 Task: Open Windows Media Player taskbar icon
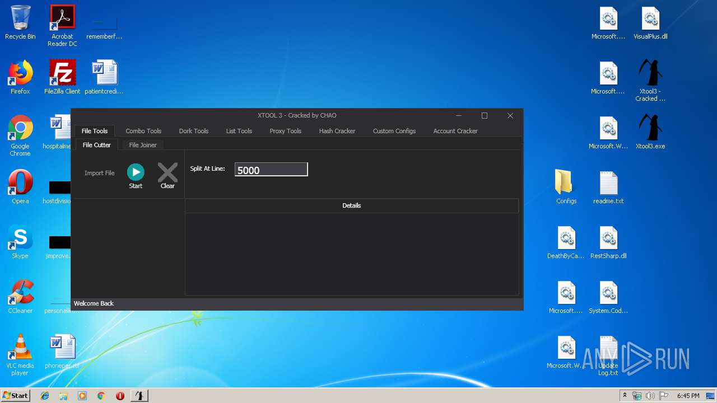82,396
